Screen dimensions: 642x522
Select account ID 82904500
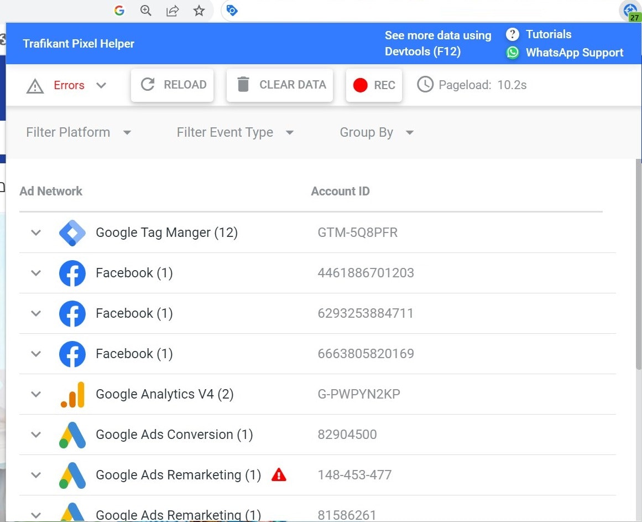click(x=347, y=435)
